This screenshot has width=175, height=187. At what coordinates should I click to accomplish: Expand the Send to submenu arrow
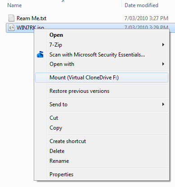(x=163, y=104)
